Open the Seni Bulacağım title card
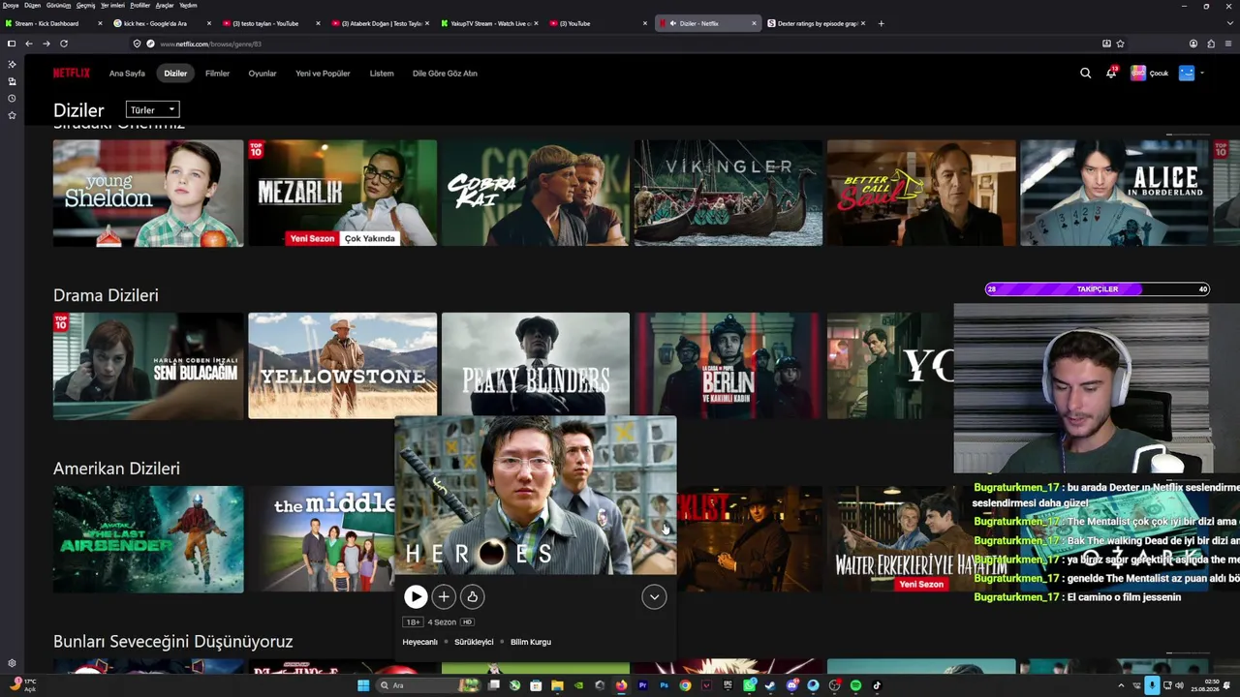Viewport: 1240px width, 697px height. point(148,366)
